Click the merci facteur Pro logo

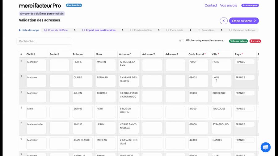40,6
